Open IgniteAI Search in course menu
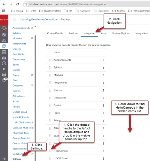The width and height of the screenshot is (150, 161). [x=21, y=117]
